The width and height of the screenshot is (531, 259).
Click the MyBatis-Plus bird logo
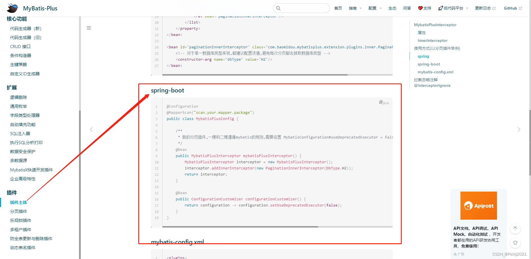pyautogui.click(x=12, y=8)
